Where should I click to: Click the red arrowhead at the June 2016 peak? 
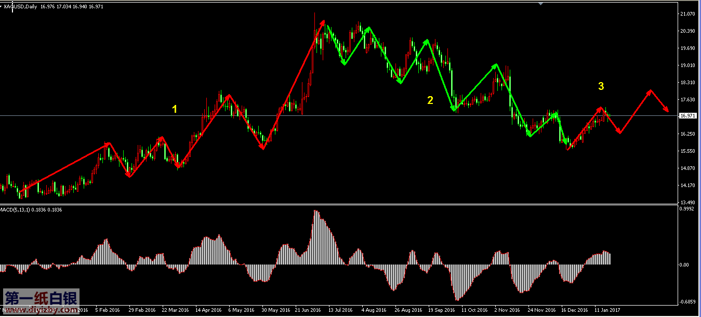(x=323, y=23)
